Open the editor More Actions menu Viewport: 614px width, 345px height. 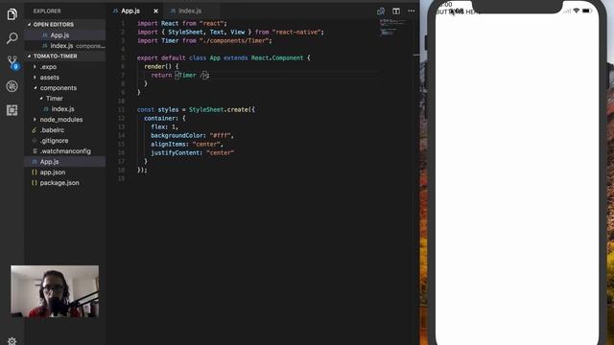[x=412, y=11]
